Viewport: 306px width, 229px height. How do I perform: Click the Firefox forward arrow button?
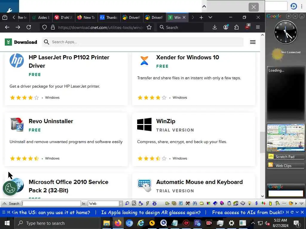[18, 27]
